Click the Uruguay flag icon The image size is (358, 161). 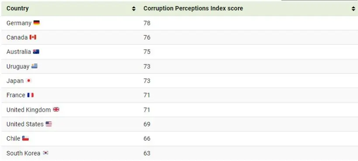(34, 66)
